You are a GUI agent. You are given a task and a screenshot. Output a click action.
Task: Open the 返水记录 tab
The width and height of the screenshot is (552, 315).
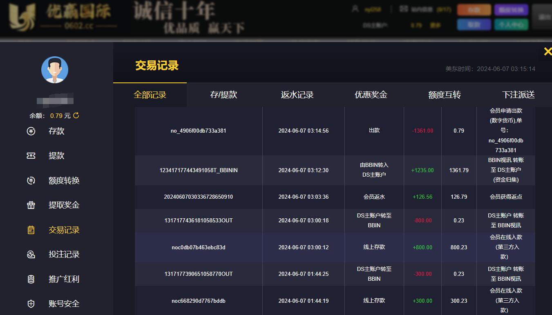tap(297, 94)
